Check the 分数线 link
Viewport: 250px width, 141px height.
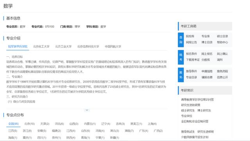[205, 60]
